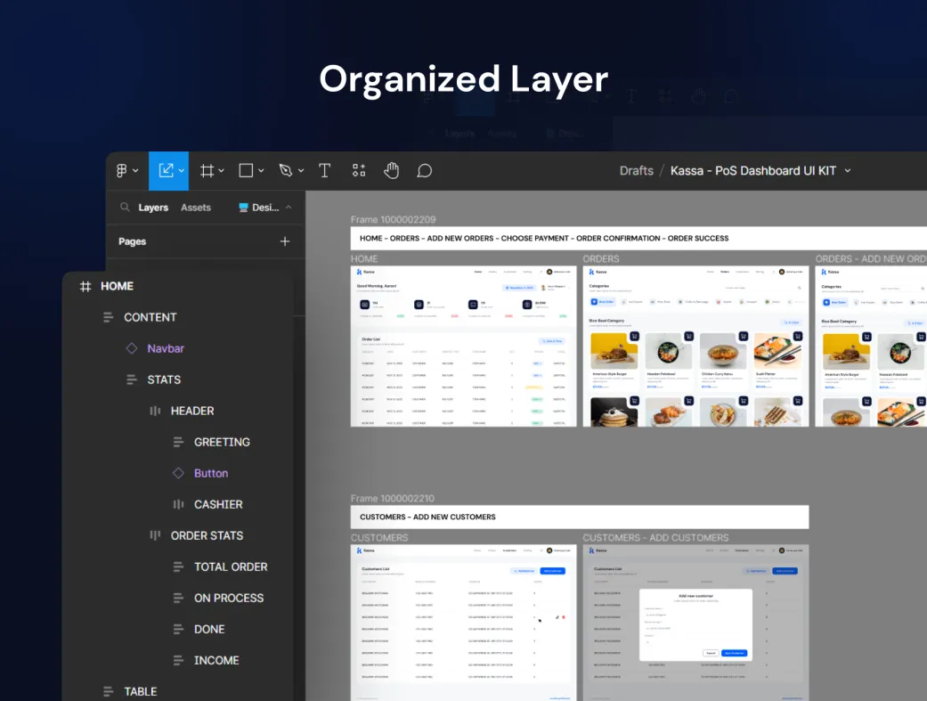
Task: Select the Text tool
Action: [325, 171]
